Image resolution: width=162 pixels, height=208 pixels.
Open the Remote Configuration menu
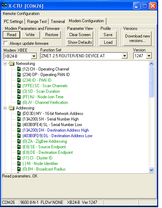21,14
